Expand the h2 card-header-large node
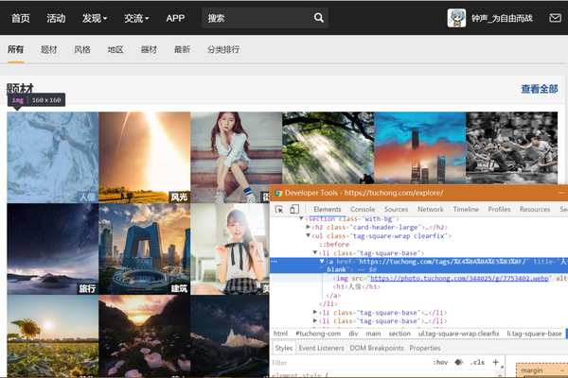The image size is (568, 378). (308, 227)
